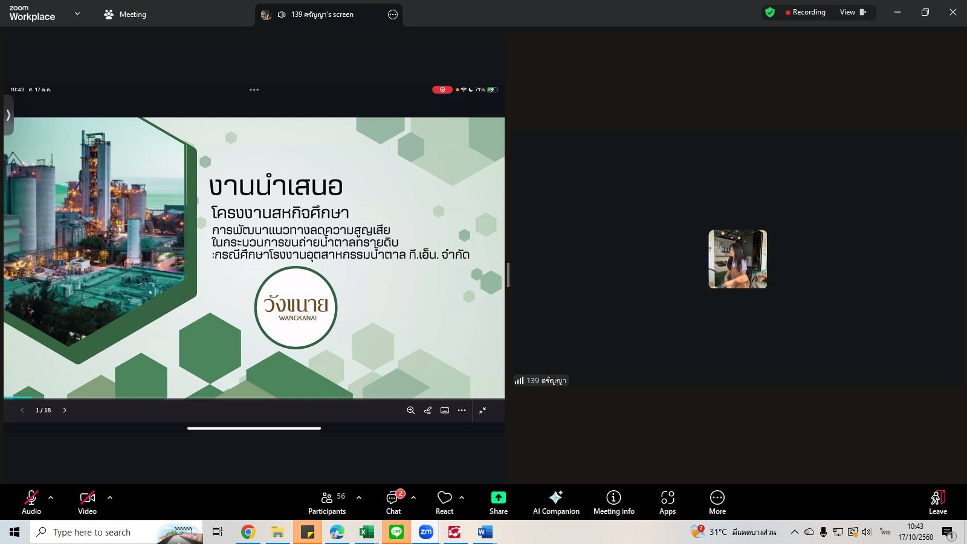Select the Meeting tab
967x544 pixels.
(125, 15)
